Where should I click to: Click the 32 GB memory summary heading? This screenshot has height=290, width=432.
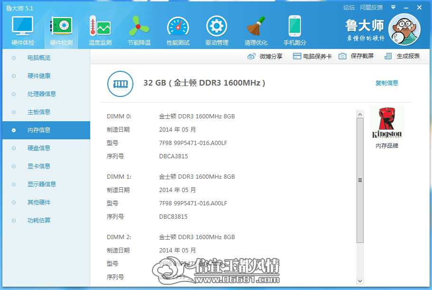tap(204, 83)
